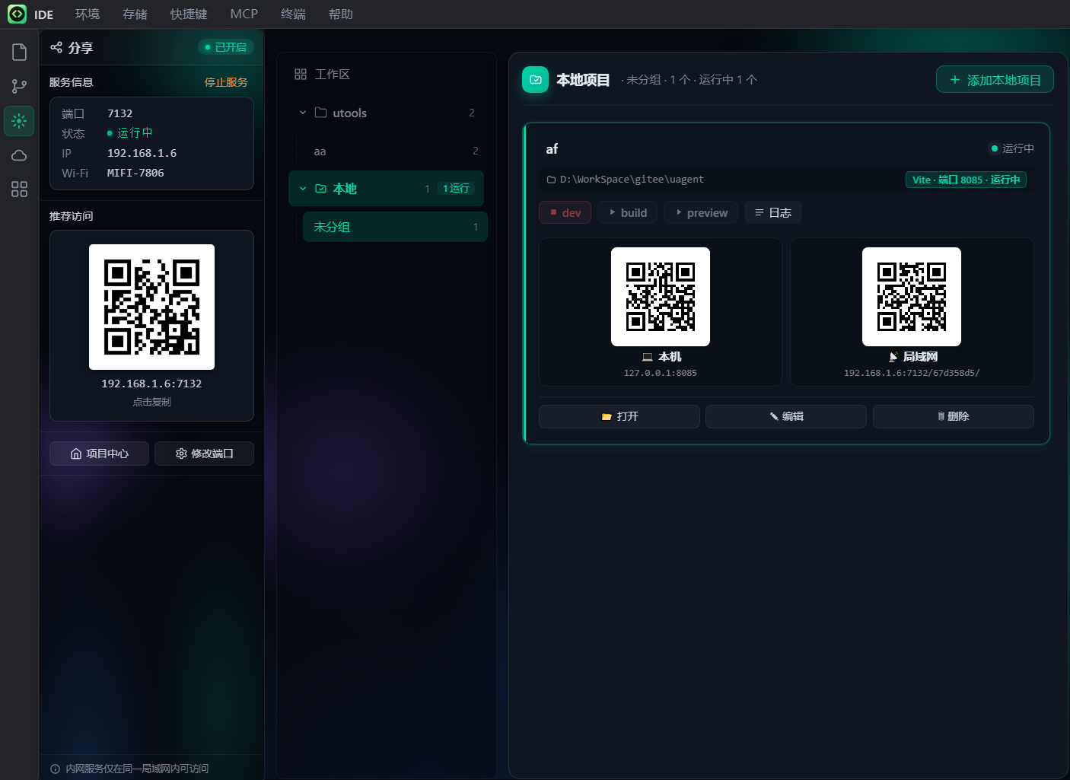Viewport: 1070px width, 780px height.
Task: Copy address via 点击复制
Action: tap(151, 402)
